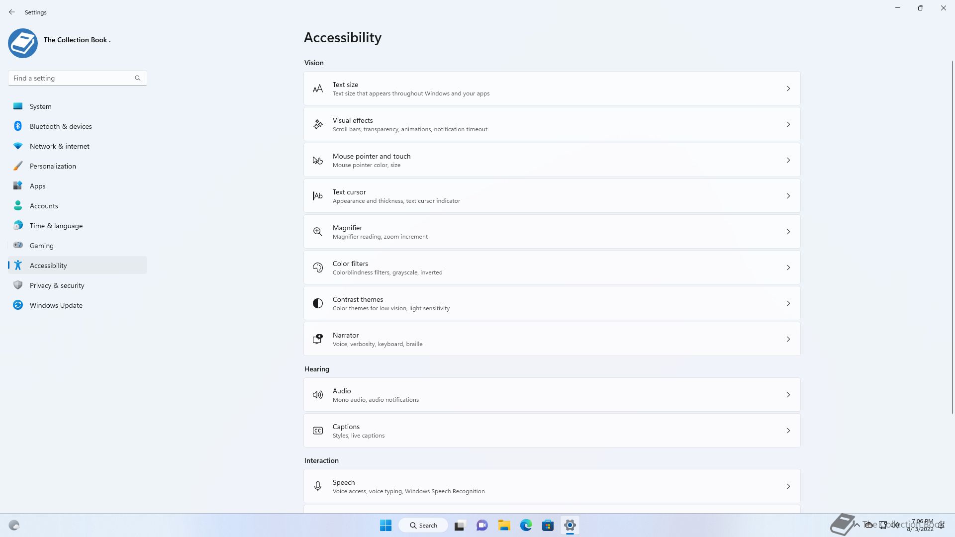This screenshot has height=537, width=955.
Task: Select Windows Update in sidebar
Action: (x=78, y=305)
